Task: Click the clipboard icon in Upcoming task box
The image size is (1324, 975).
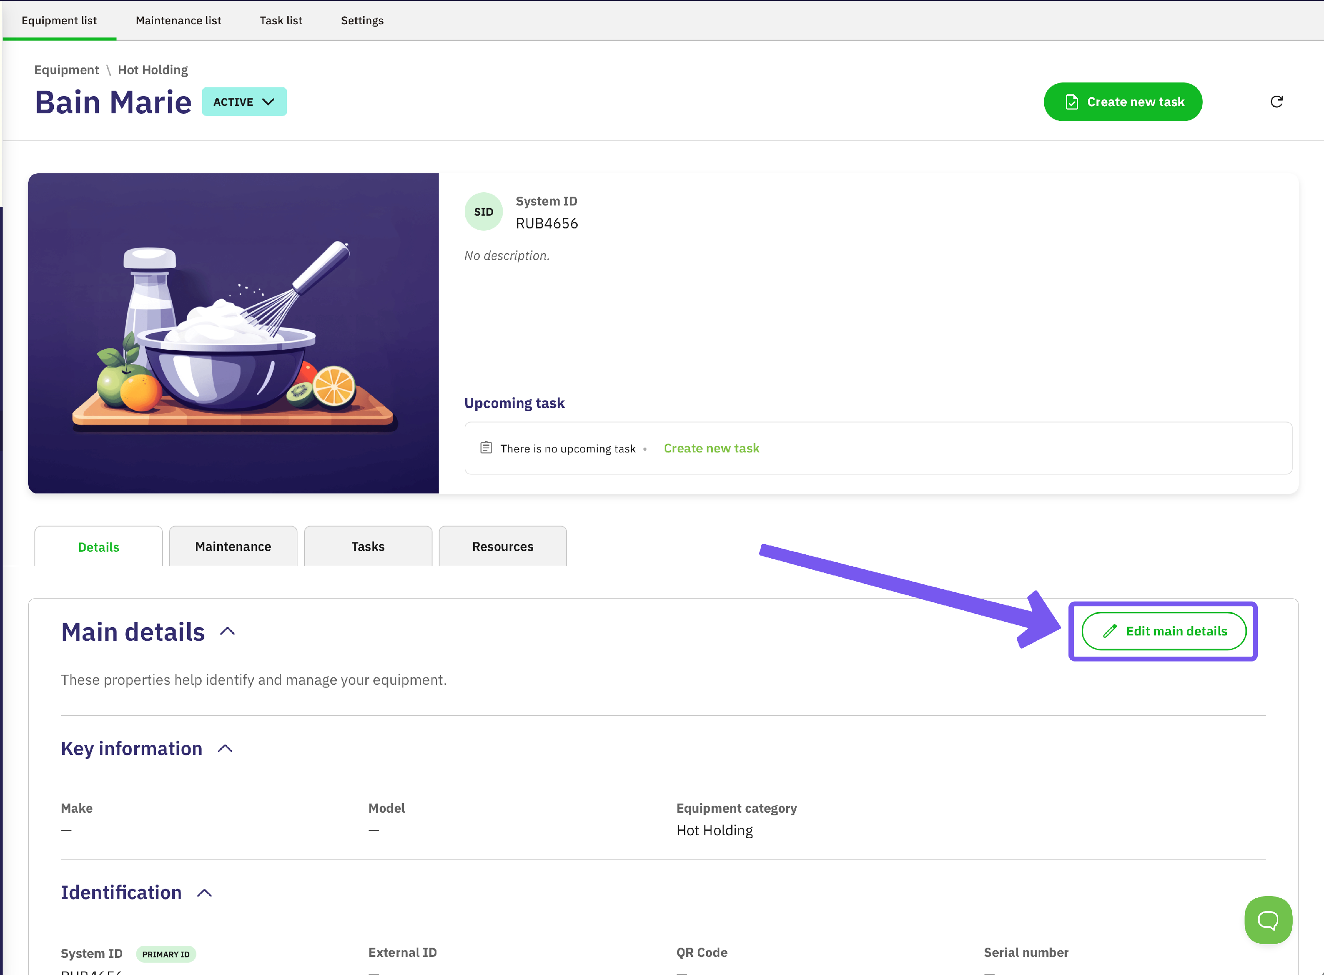Action: (485, 448)
